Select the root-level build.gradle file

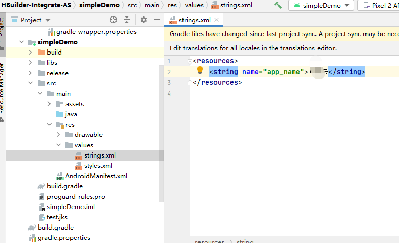click(51, 228)
